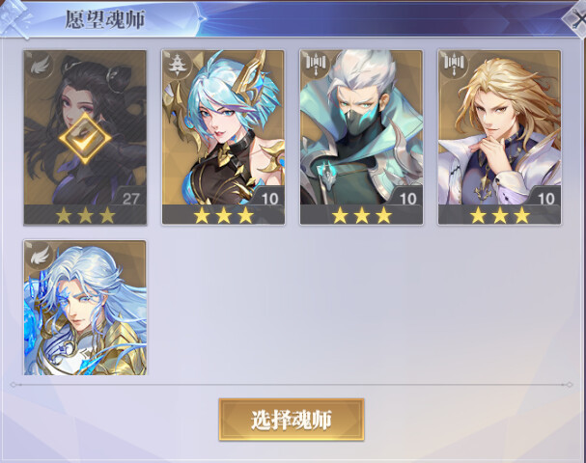Screen dimensions: 586x463
Task: Click the fortress class icon on blonde man card
Action: click(x=454, y=63)
